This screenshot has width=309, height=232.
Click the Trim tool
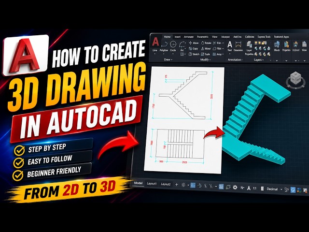(x=217, y=43)
